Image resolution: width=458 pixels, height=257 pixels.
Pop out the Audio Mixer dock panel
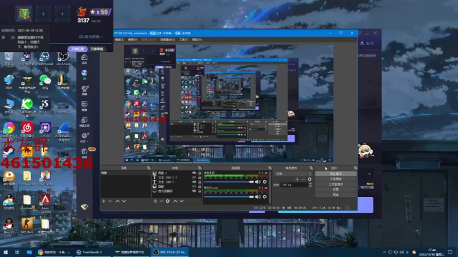(270, 168)
